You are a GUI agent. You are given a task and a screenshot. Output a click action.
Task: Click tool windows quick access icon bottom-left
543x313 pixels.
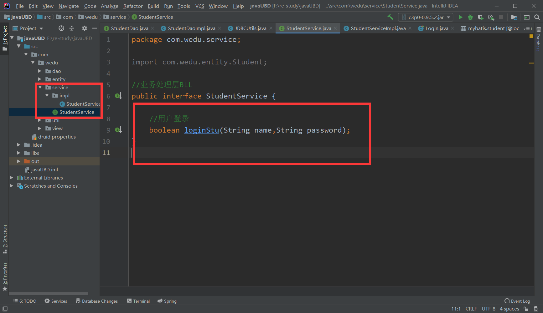5,309
